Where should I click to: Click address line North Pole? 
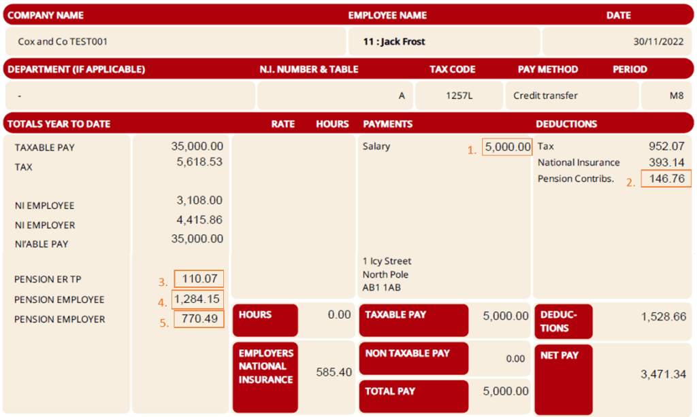click(385, 274)
